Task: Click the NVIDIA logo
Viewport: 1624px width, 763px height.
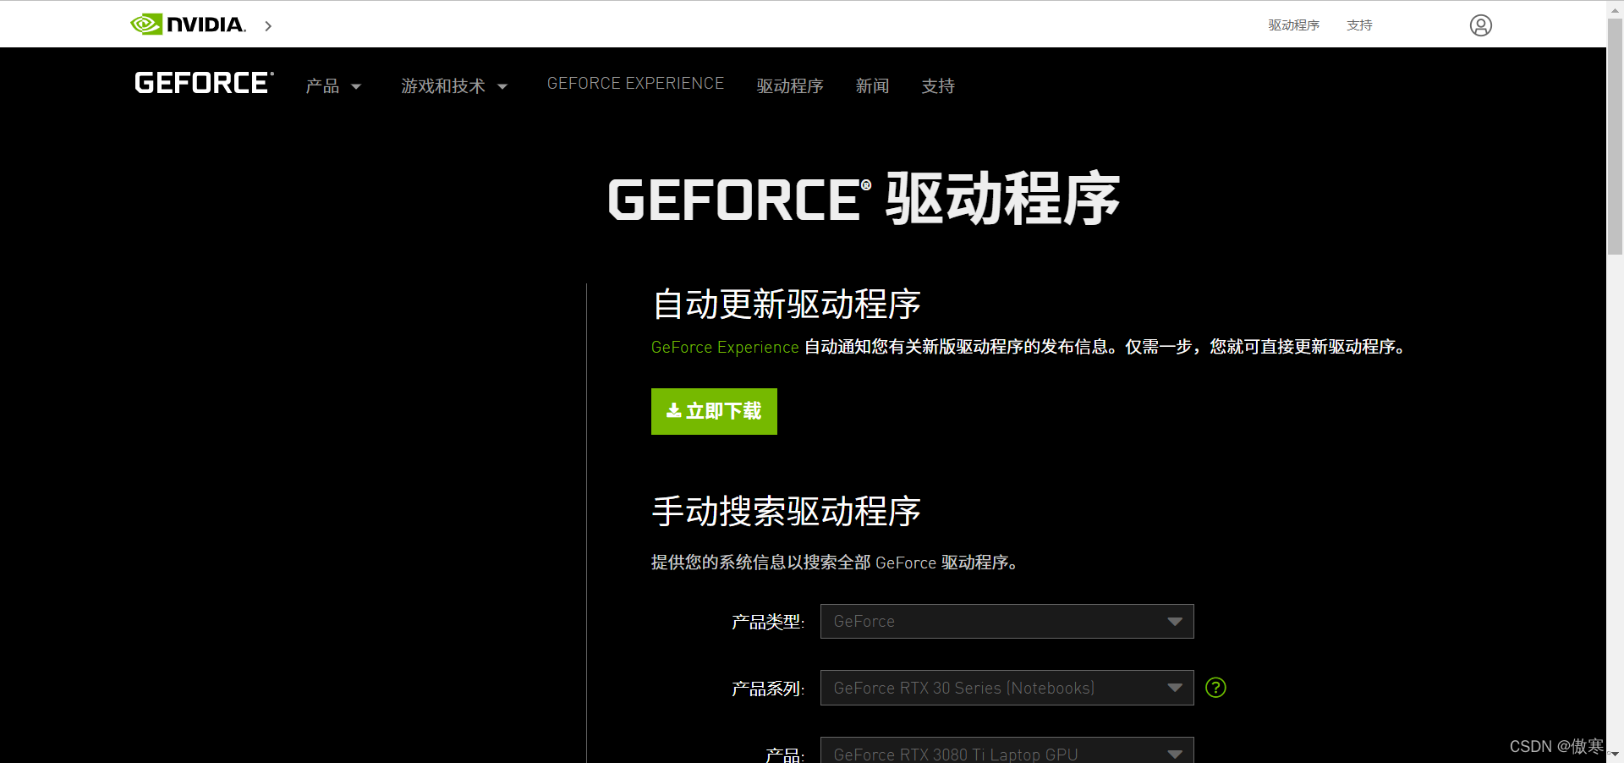Action: 188,25
